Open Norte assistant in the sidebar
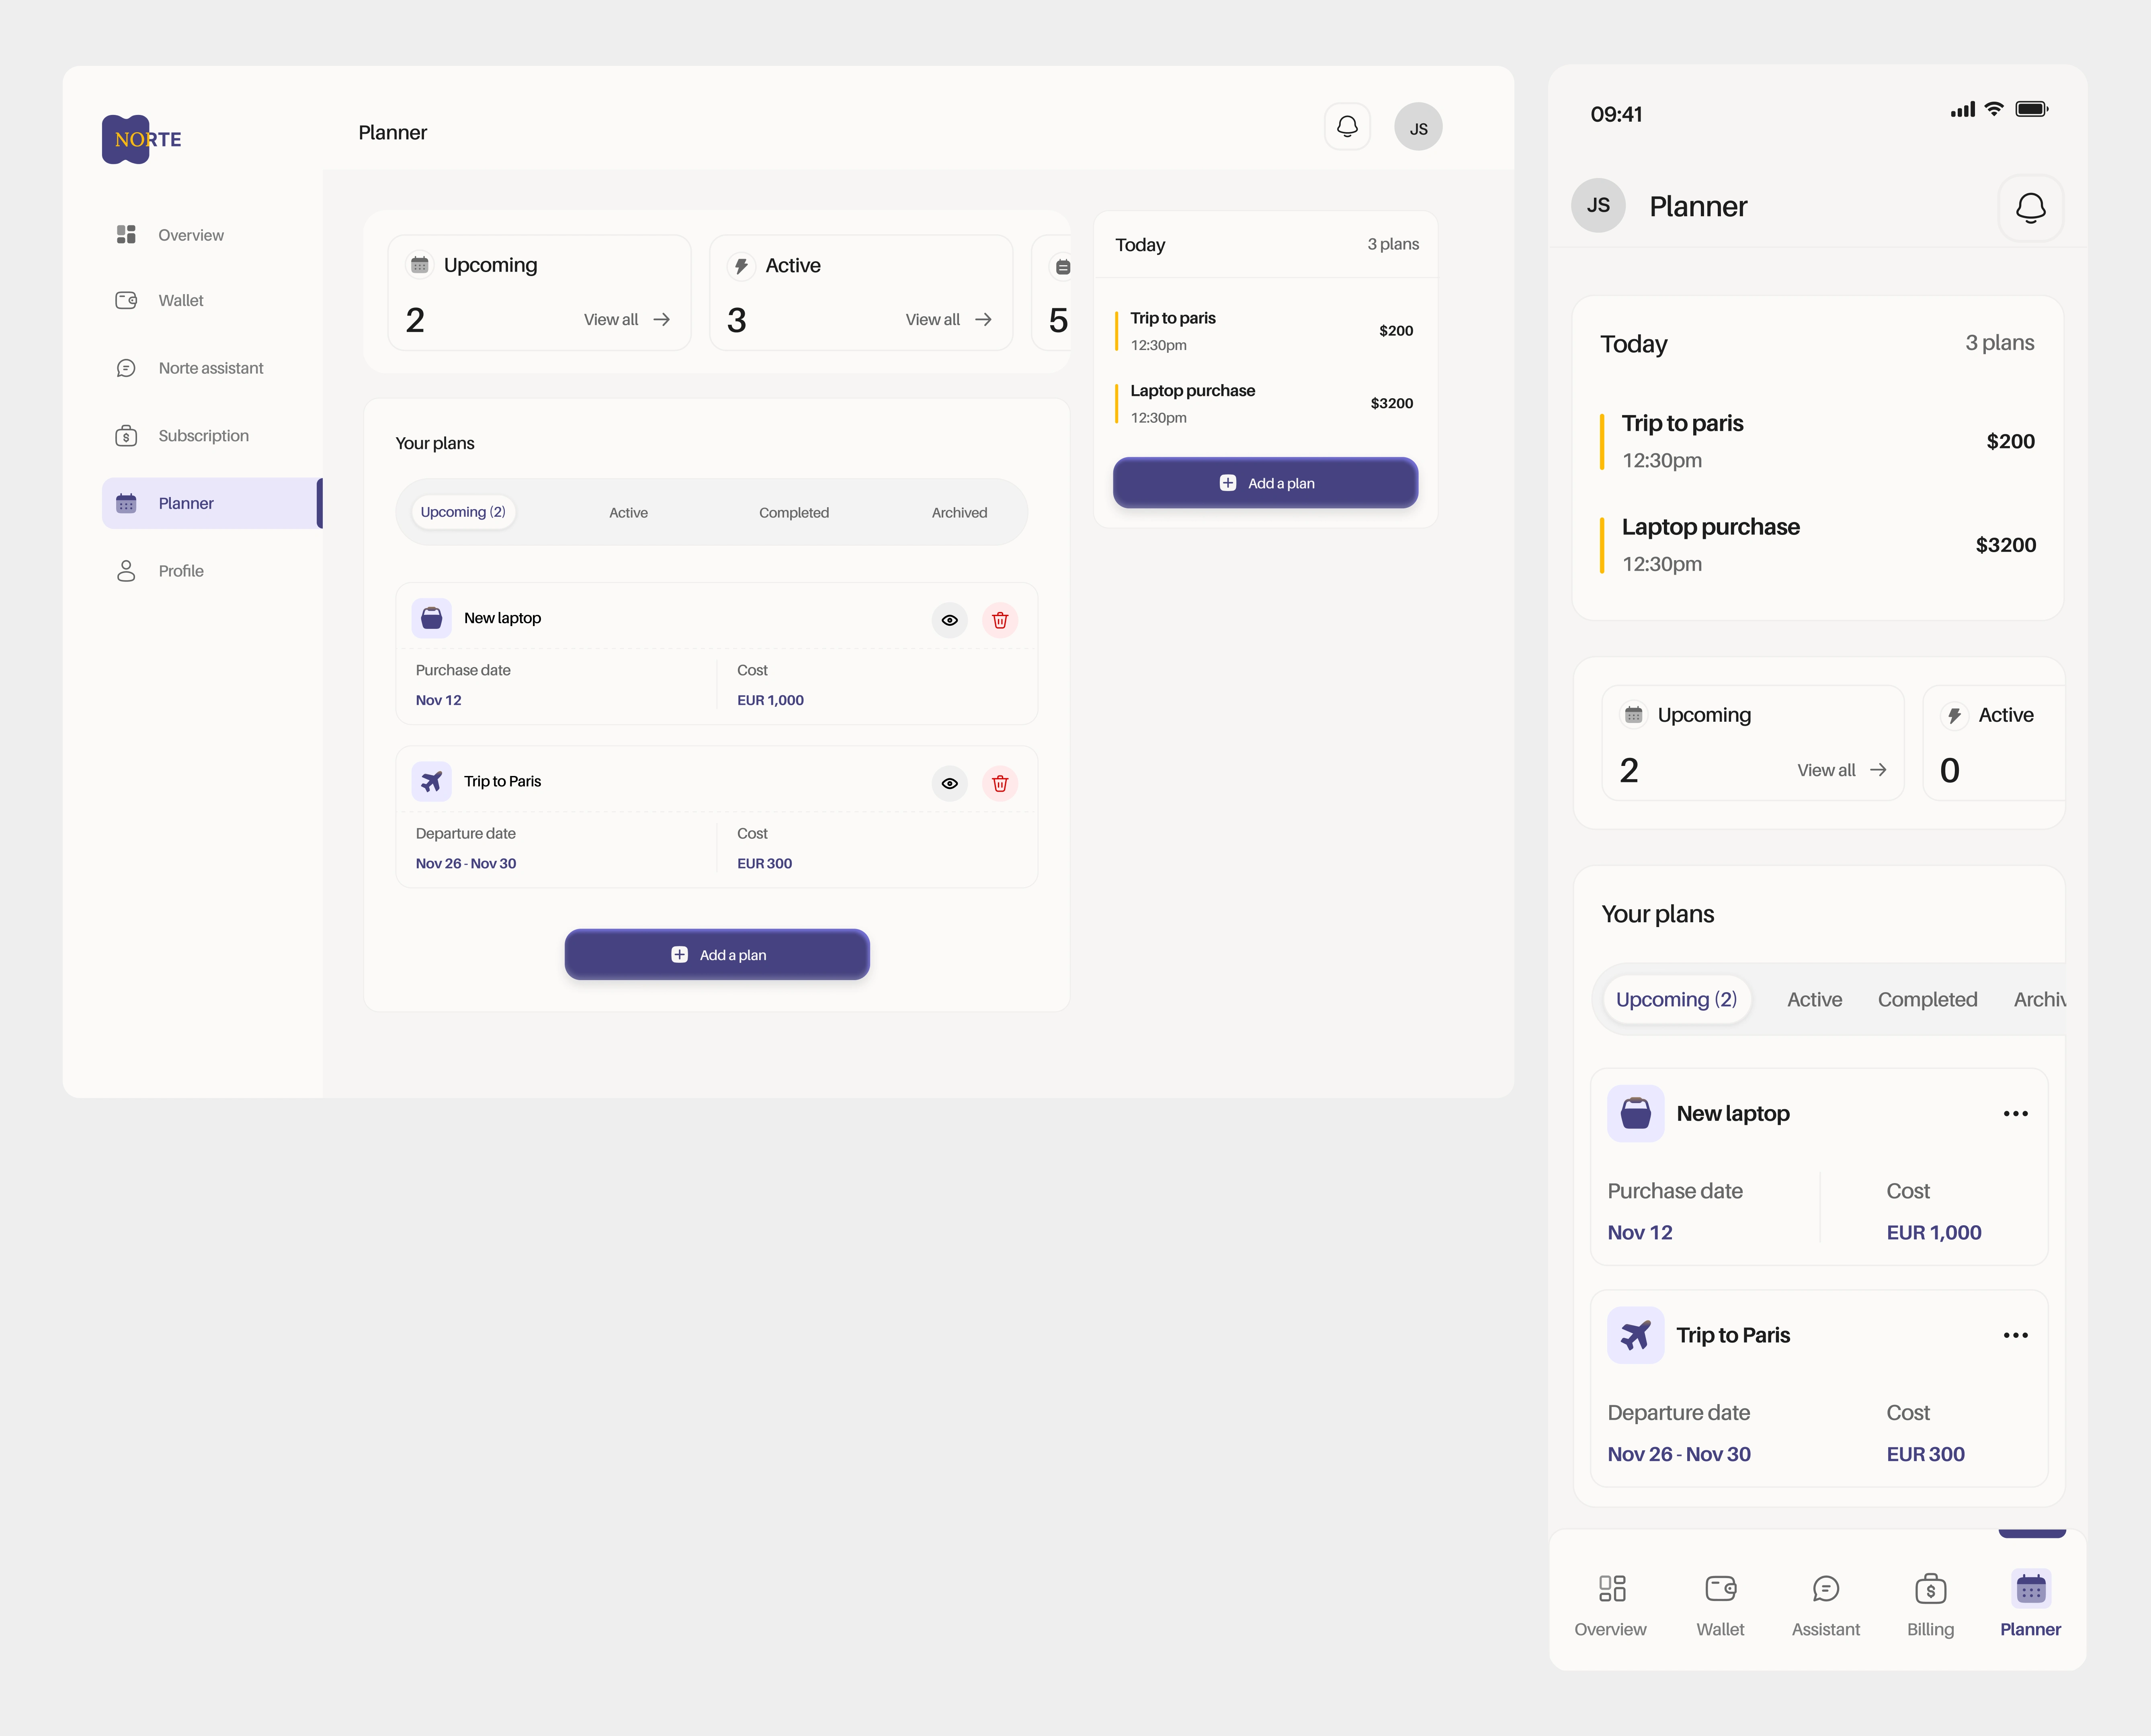 click(210, 368)
